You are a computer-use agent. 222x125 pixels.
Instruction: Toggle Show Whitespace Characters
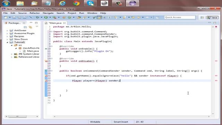(x=110, y=17)
